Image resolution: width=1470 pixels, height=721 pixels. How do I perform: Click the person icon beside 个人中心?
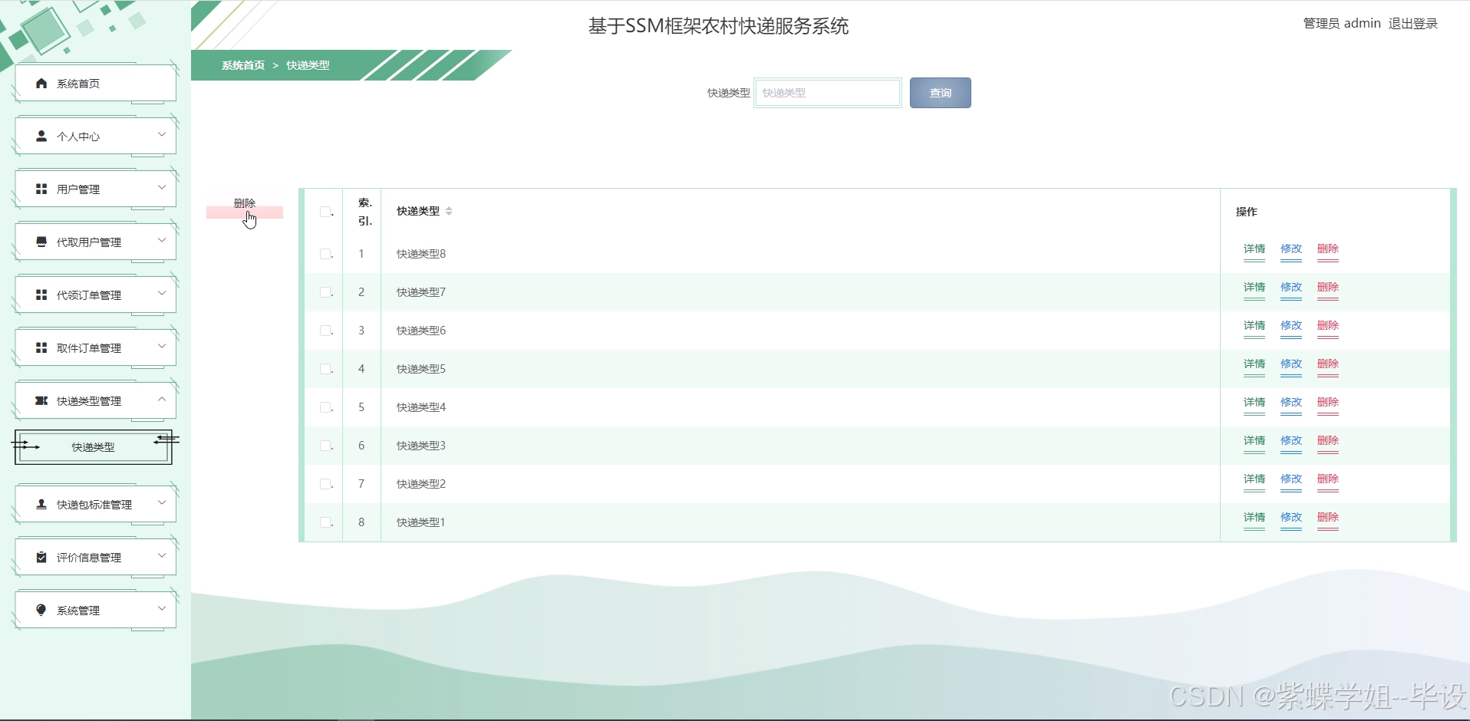[x=41, y=136]
